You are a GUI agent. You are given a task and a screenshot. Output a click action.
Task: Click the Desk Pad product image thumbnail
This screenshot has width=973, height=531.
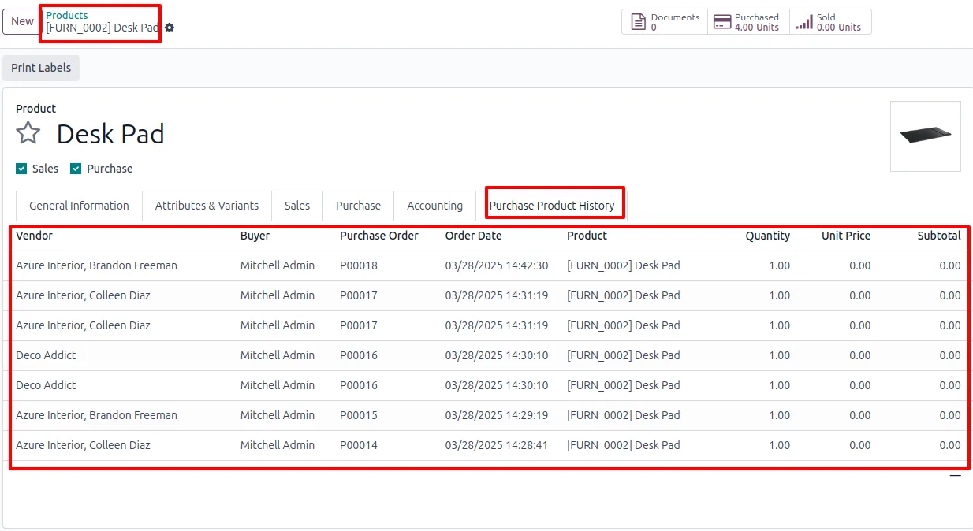coord(926,136)
